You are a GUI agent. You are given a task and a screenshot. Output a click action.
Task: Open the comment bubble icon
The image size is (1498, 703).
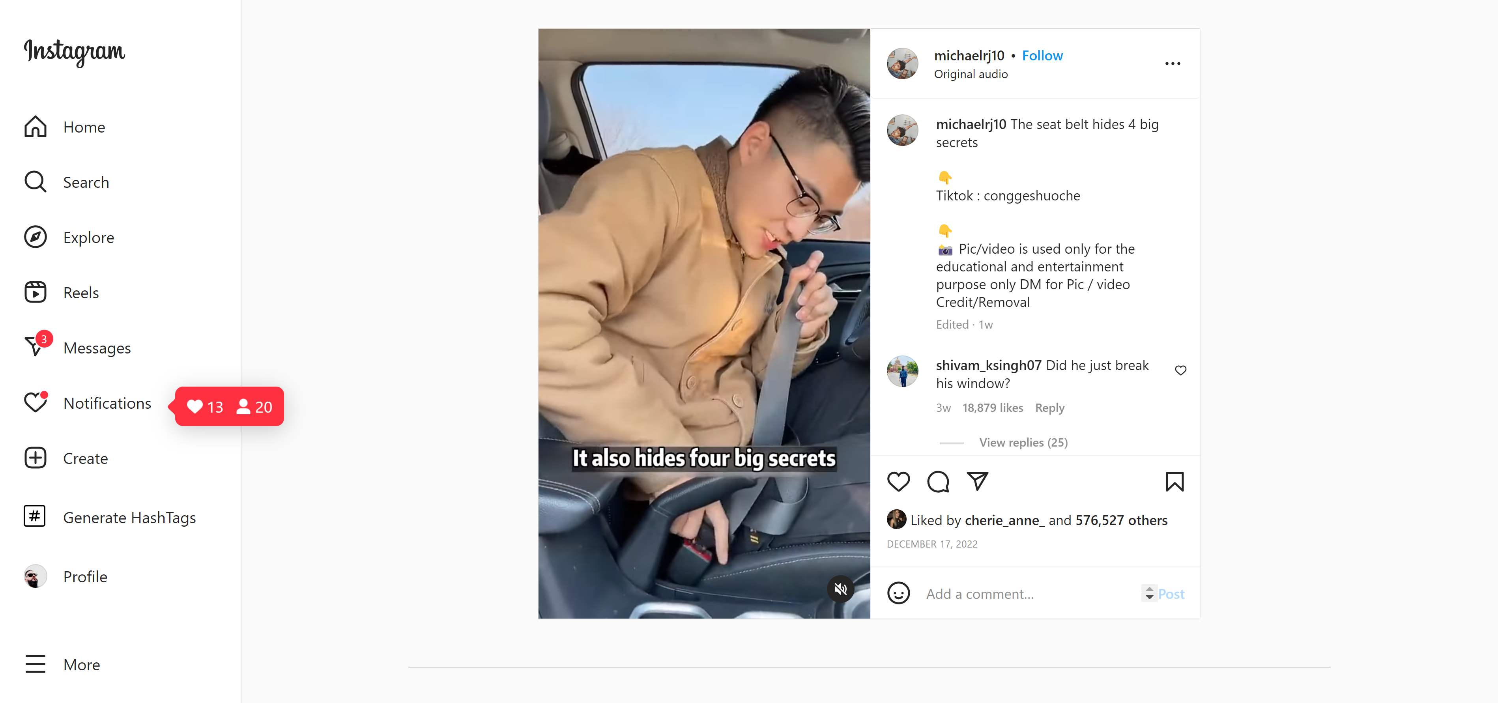tap(938, 481)
